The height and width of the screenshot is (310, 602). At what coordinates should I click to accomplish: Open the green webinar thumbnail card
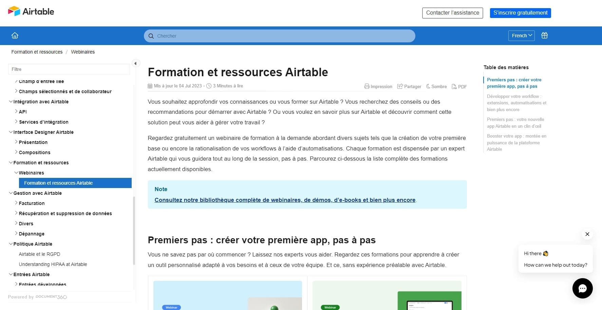[387, 295]
